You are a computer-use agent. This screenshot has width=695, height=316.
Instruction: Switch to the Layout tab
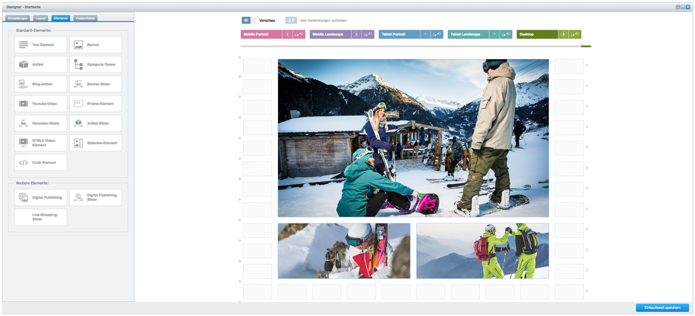(41, 18)
